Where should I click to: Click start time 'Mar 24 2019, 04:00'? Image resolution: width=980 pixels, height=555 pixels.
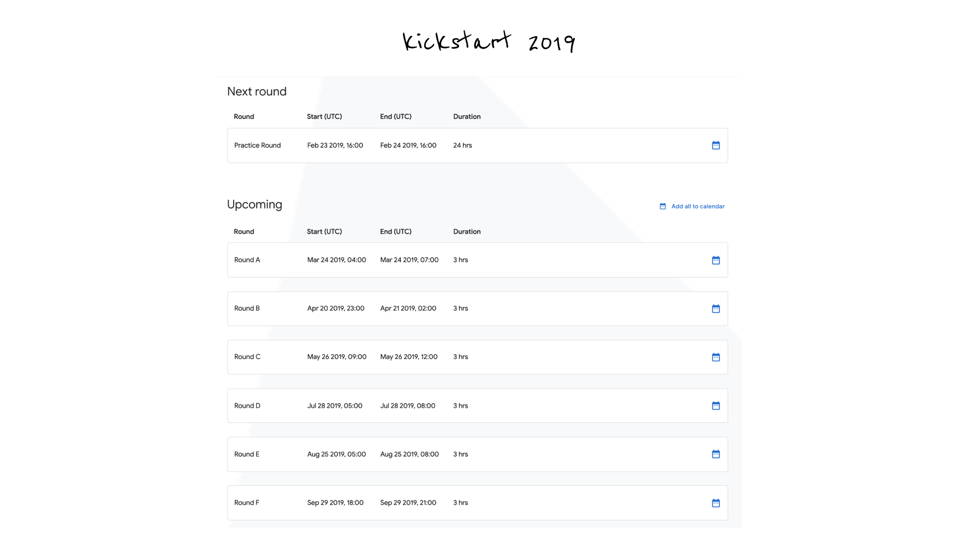336,260
